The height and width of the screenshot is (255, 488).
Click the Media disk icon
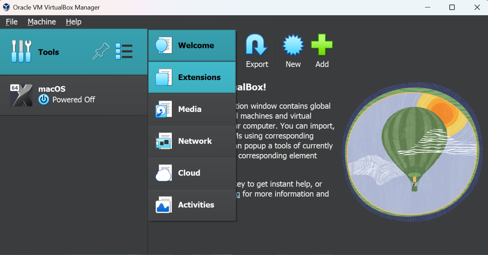pyautogui.click(x=164, y=109)
